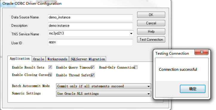Toggle the Enable Thread Safety checkbox

pyautogui.click(x=93, y=75)
